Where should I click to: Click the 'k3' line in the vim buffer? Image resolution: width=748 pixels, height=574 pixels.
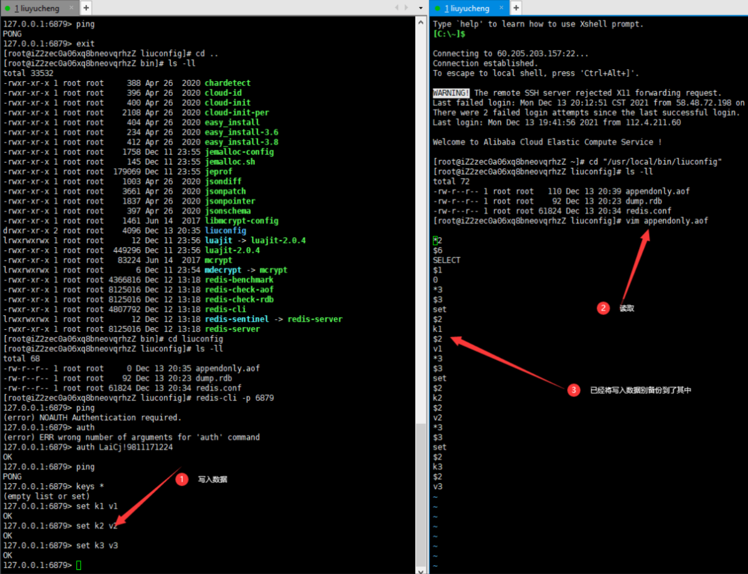coord(438,467)
